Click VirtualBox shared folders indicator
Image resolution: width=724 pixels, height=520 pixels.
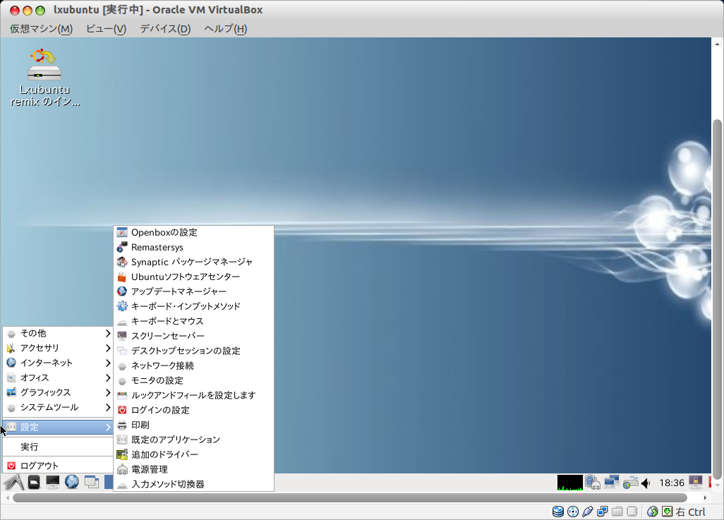pyautogui.click(x=617, y=512)
